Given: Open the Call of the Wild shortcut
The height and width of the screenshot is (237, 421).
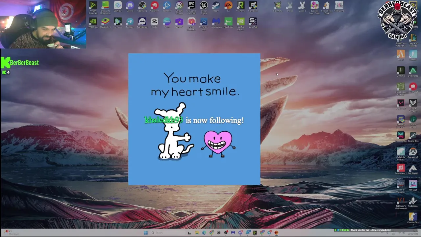Looking at the screenshot, I should [401, 154].
